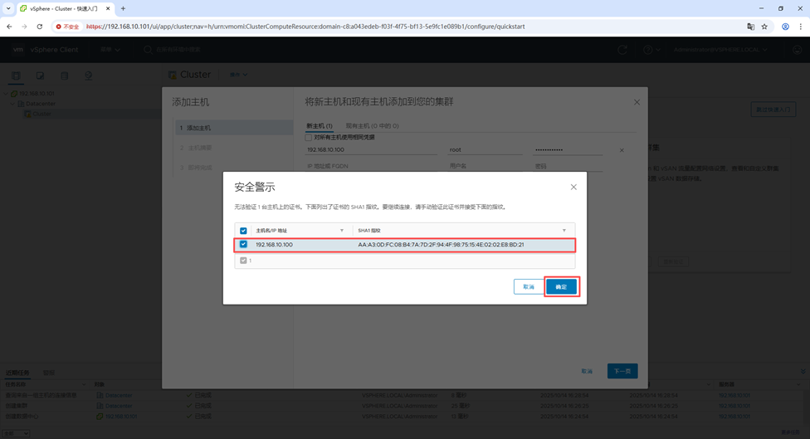810x439 pixels.
Task: Open the Chrome tab search dropdown
Action: (x=8, y=8)
